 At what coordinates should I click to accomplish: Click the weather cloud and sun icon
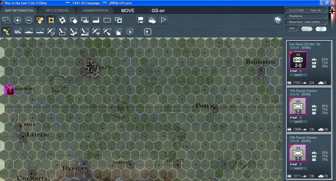tap(152, 20)
